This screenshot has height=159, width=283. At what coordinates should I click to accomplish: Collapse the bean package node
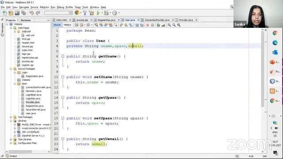pyautogui.click(x=15, y=83)
